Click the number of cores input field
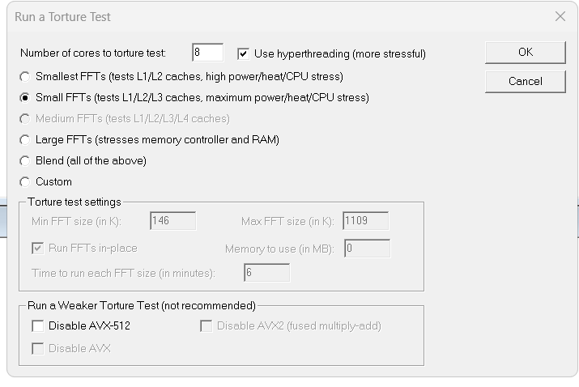This screenshot has width=579, height=387. pos(208,52)
